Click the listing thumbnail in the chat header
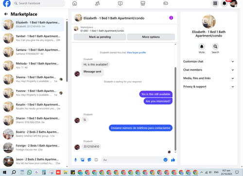Image resolution: width=243 pixels, height=176 pixels. pos(78,18)
